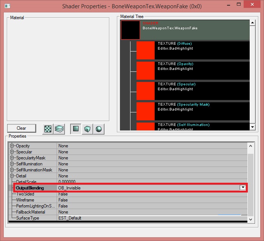Viewport: 264px width, 241px height.
Task: Select the sphere preview shape
Action: [x=99, y=129]
